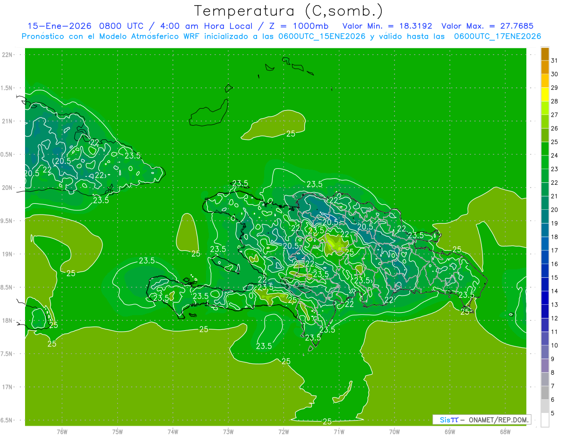
Task: Click the '17' value on the color scale
Action: pos(555,250)
